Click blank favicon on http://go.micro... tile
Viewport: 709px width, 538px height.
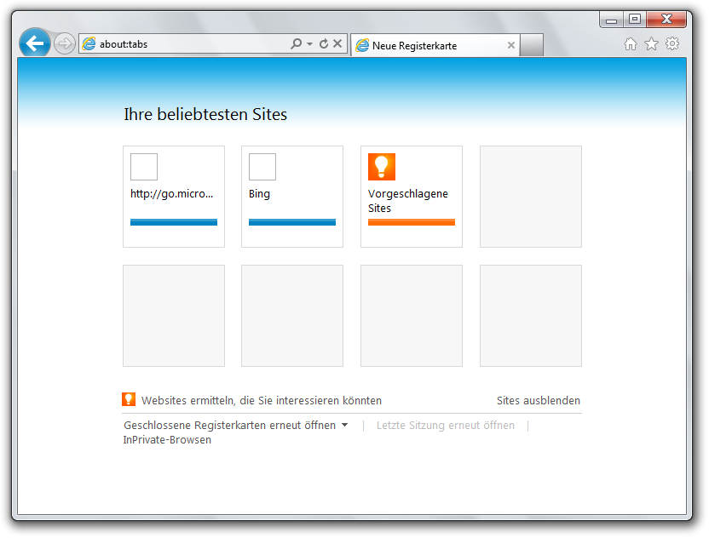coord(144,167)
